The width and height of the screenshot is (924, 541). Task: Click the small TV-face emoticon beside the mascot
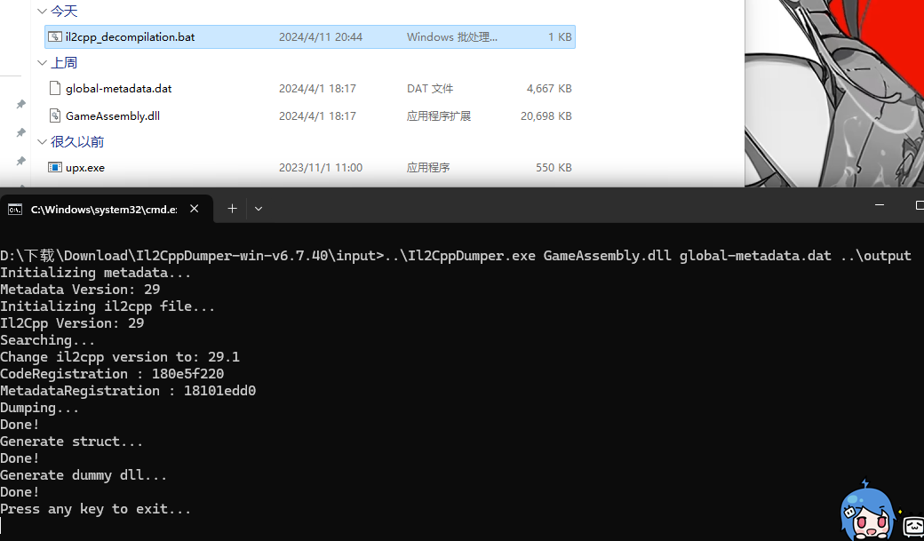(914, 526)
